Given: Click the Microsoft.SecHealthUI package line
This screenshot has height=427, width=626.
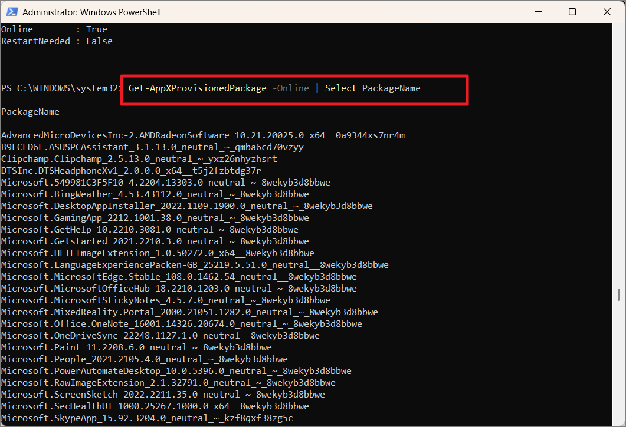Looking at the screenshot, I should coord(155,406).
